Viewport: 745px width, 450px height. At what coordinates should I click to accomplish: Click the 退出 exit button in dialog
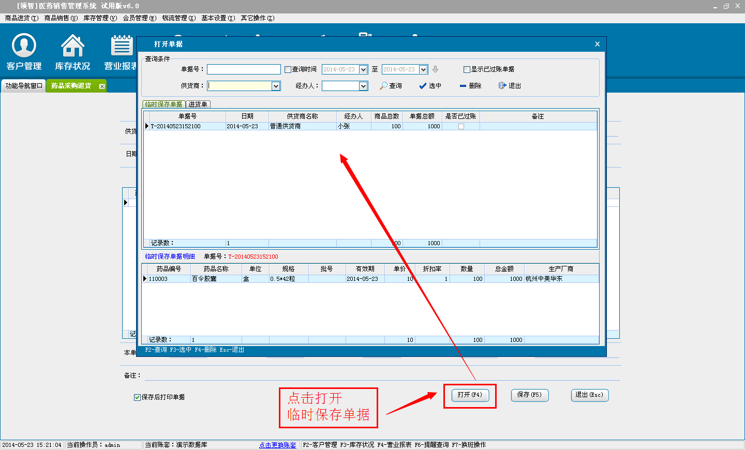[x=510, y=86]
